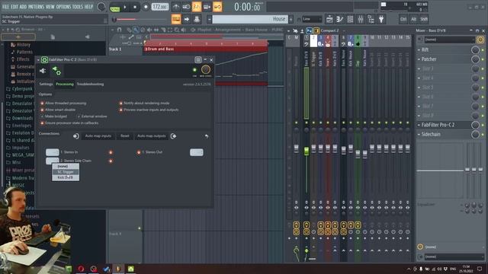Toggle the Stereo Out enable light
The width and height of the screenshot is (488, 274).
[139, 152]
